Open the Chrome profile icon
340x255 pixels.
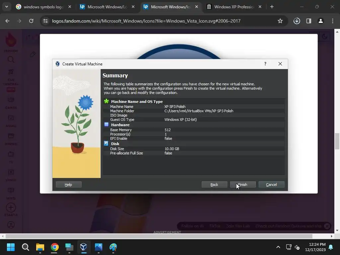320,21
